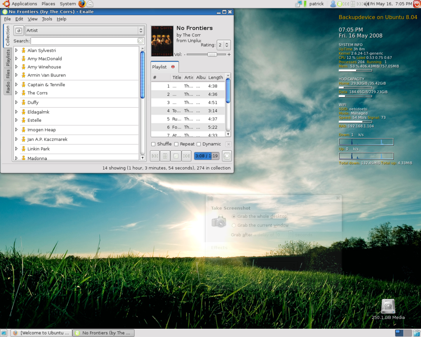Switch to the Files side tab
Viewport: 421px width, 337px height.
pyautogui.click(x=7, y=74)
